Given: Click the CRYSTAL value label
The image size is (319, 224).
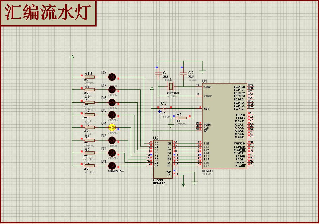Looking at the screenshot, I should coord(173,93).
